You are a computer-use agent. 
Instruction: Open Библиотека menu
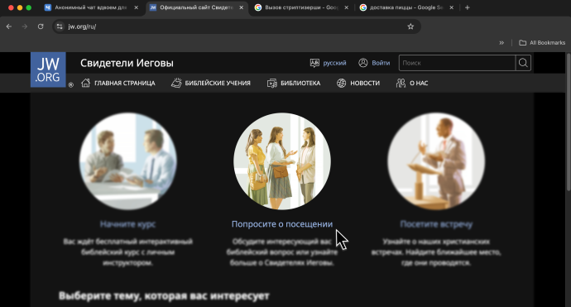pyautogui.click(x=300, y=84)
